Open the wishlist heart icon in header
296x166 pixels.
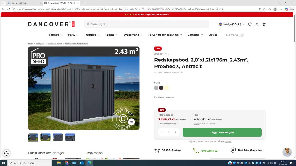pyautogui.click(x=250, y=24)
